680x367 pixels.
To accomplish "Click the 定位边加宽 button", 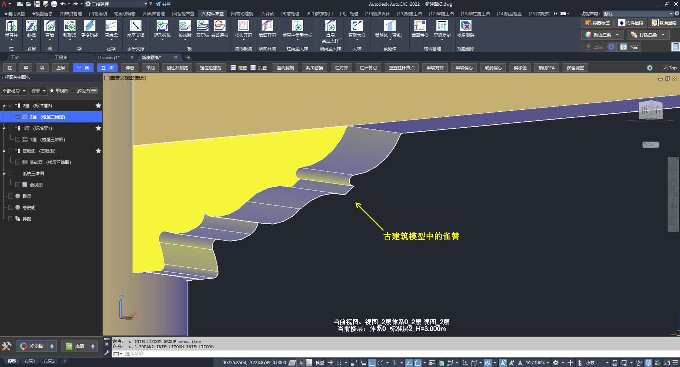I will tap(210, 68).
